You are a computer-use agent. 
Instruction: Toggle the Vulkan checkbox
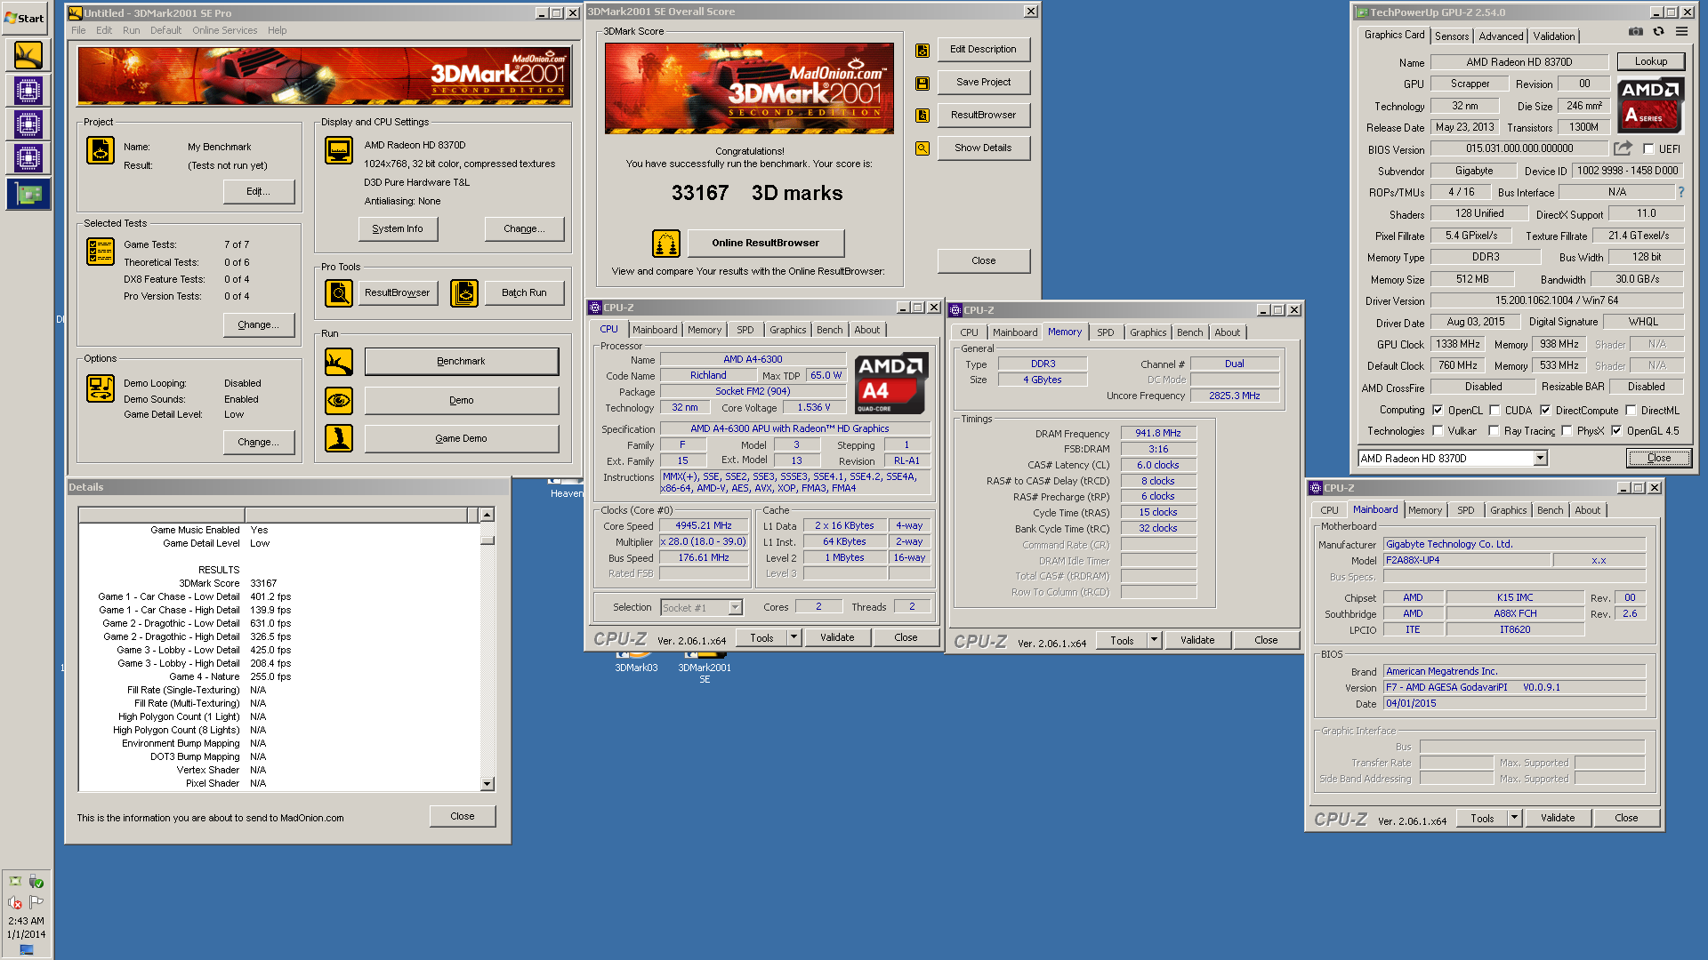tap(1438, 431)
